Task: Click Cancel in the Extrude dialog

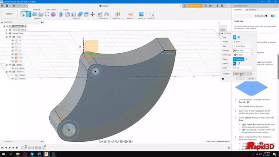Action: click(251, 78)
